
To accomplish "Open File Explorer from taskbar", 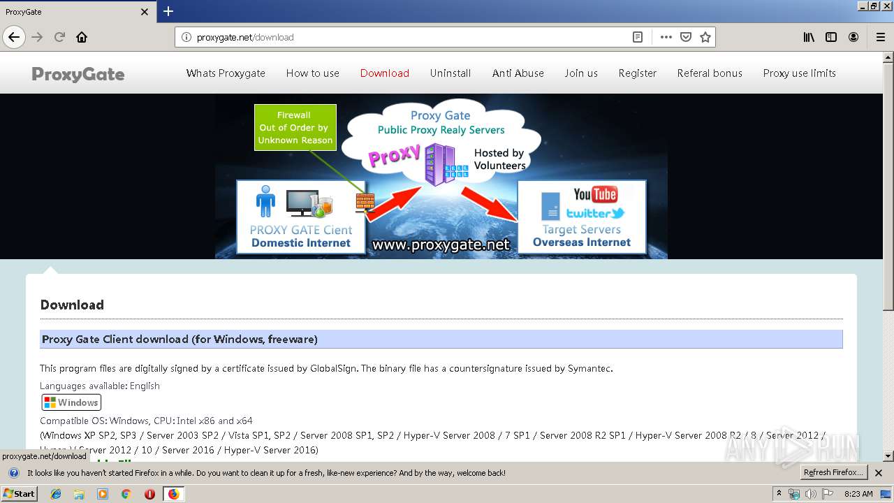I will 79,494.
